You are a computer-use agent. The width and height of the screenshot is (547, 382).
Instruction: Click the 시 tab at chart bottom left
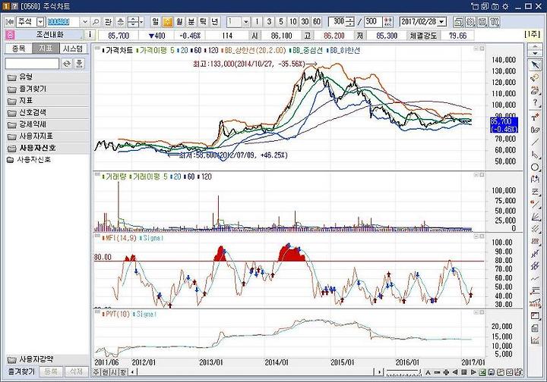pos(114,372)
